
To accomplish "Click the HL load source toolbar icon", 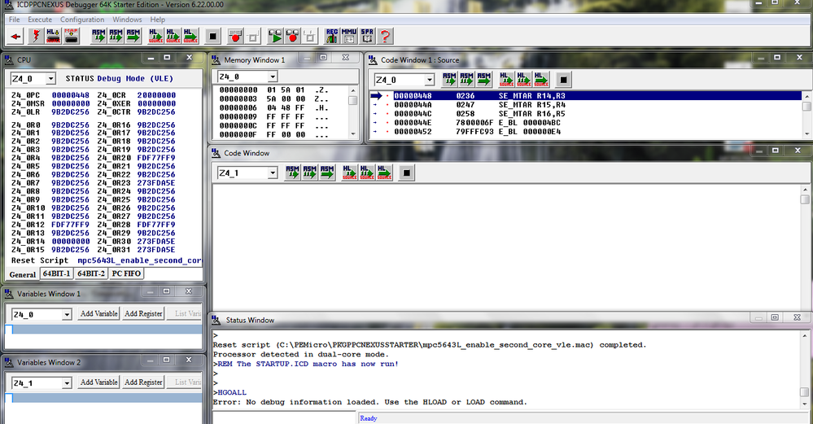I will point(53,37).
